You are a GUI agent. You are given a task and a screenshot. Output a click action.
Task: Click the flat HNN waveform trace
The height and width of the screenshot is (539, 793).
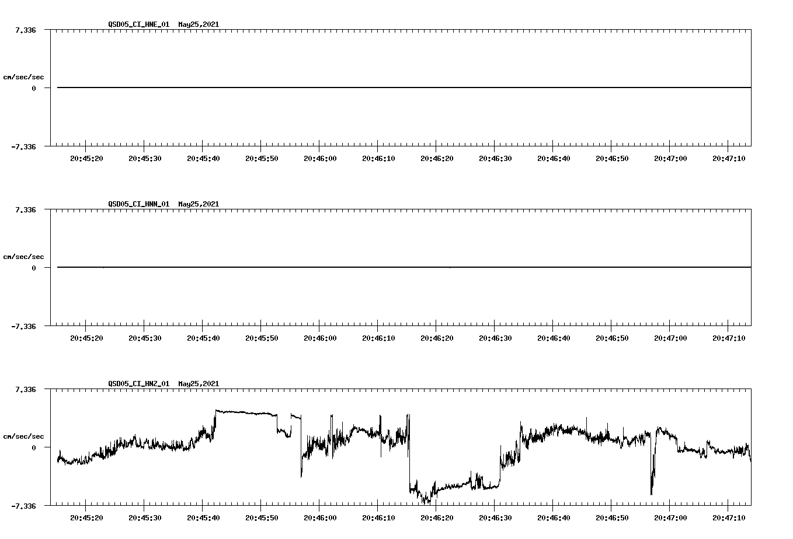(350, 267)
